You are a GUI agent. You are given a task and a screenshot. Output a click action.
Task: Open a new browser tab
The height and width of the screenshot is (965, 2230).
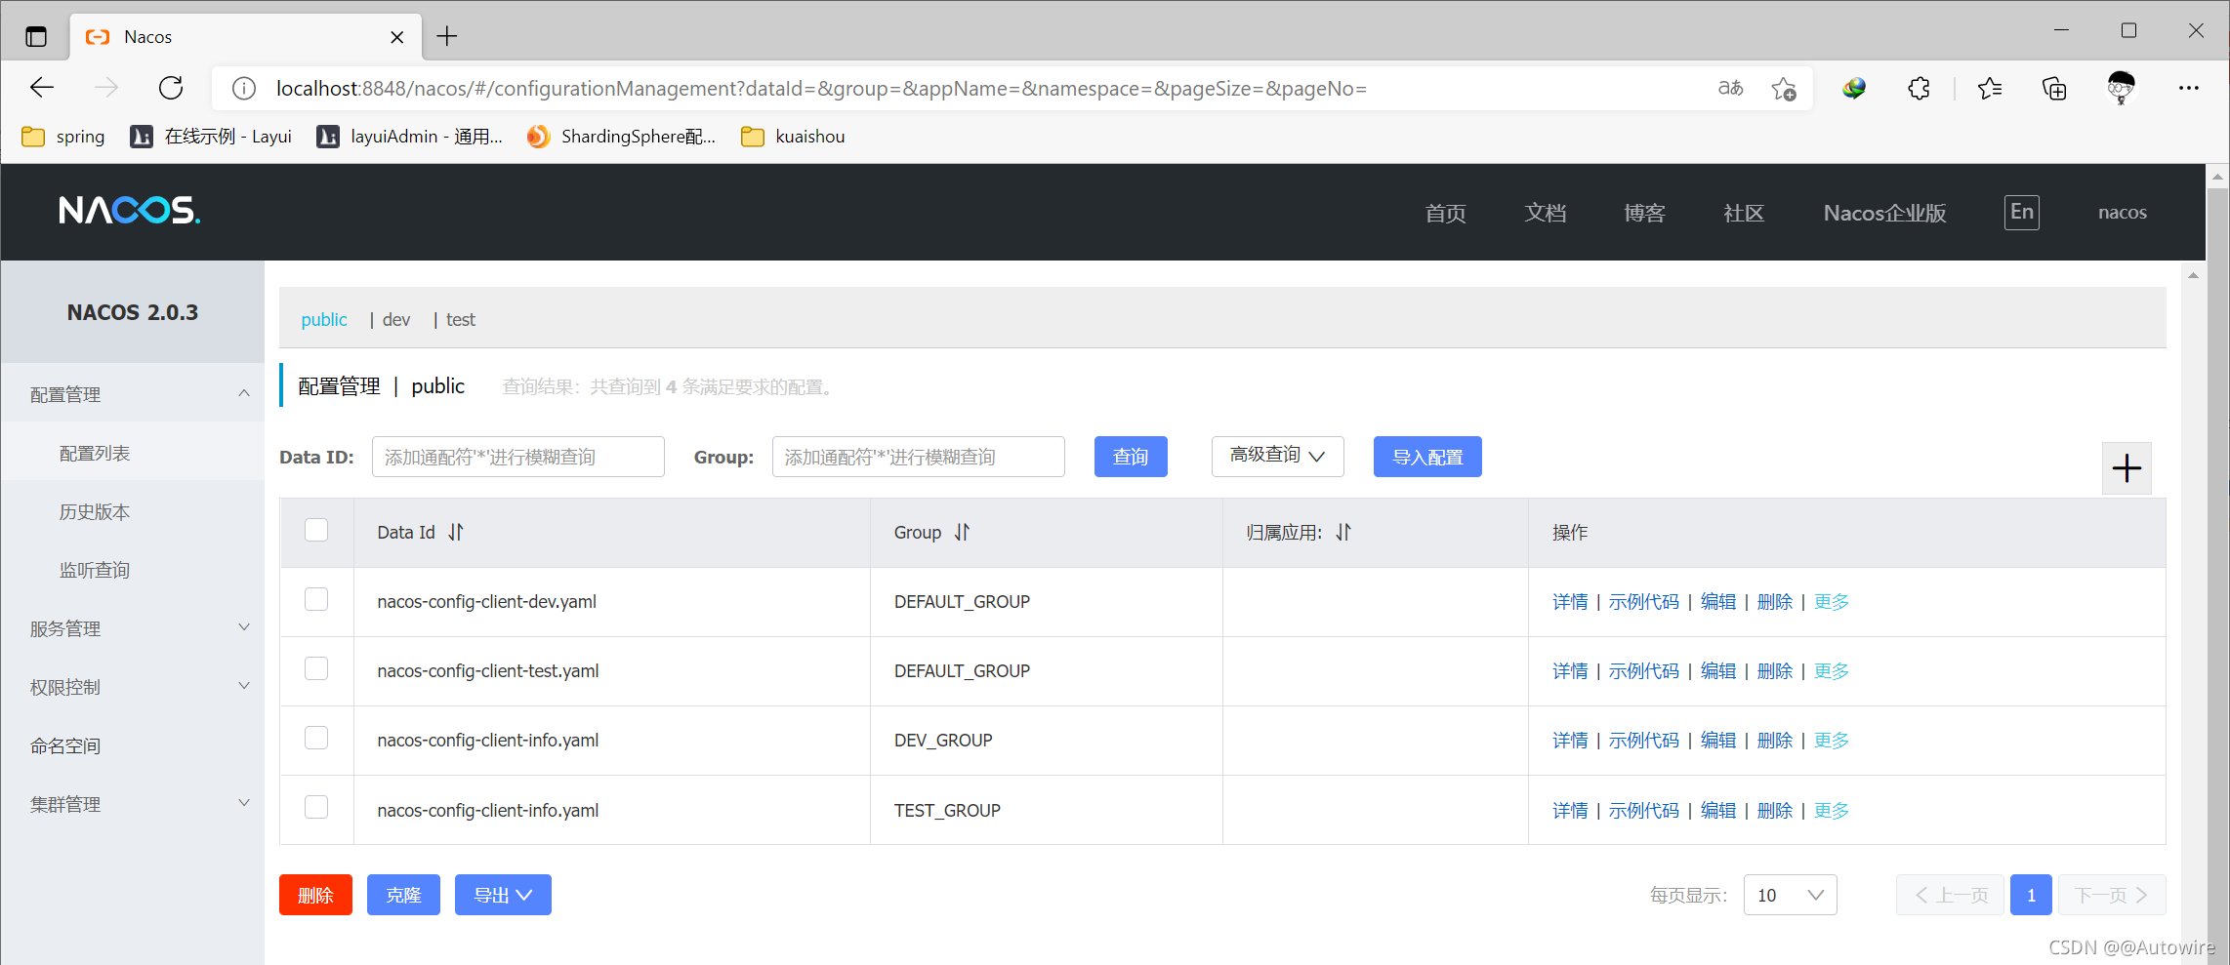click(x=447, y=36)
